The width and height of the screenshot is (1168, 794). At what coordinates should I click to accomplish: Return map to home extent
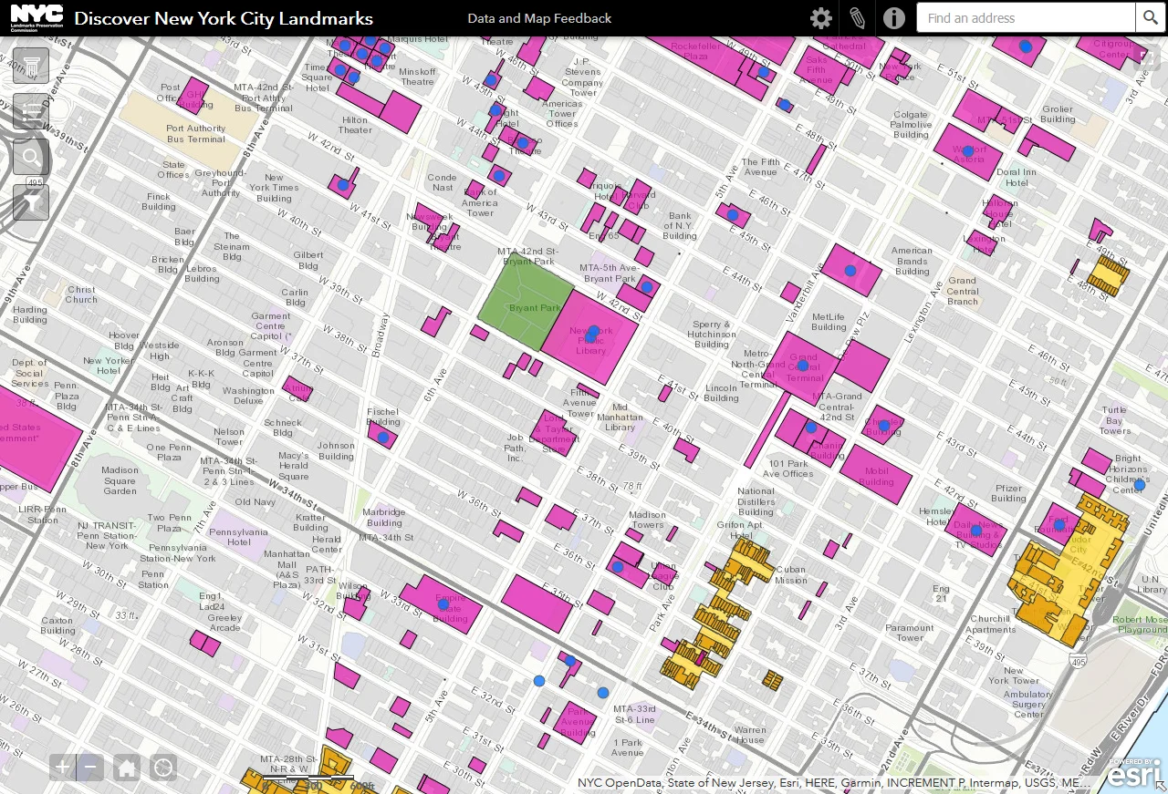127,768
